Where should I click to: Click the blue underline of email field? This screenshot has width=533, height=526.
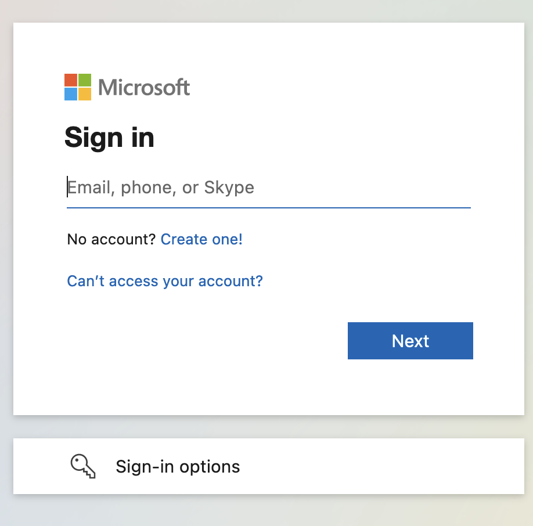[268, 207]
